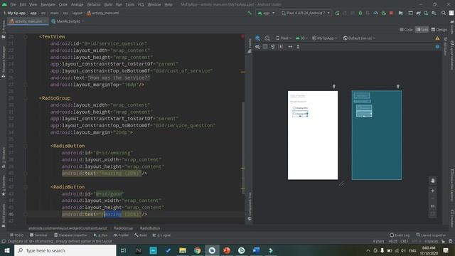Open the API 30 version dropdown

click(301, 38)
